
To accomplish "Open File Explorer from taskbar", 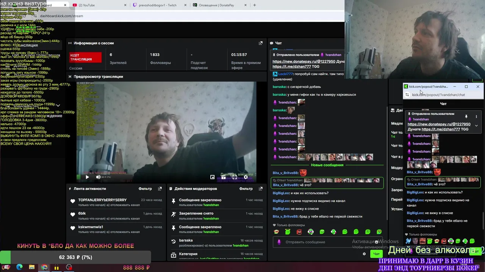I will tap(32, 267).
